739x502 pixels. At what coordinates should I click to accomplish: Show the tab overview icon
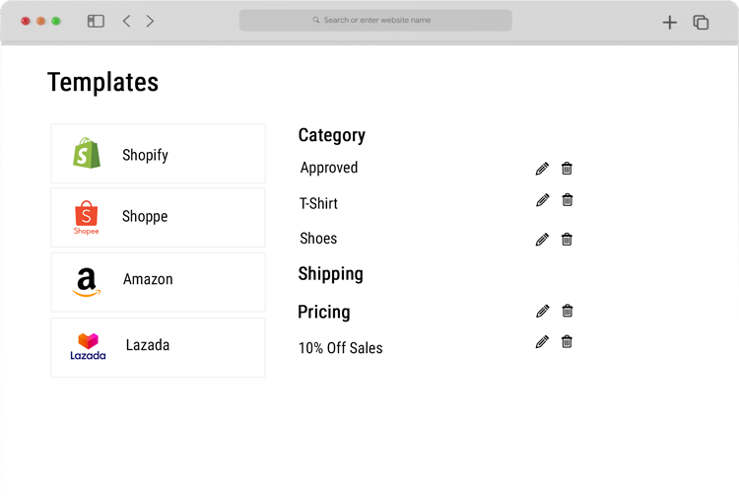[701, 22]
